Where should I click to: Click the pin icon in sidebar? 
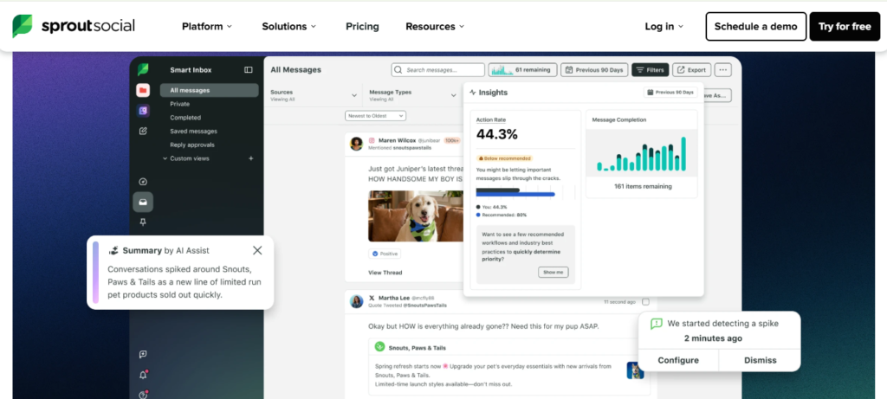tap(143, 222)
